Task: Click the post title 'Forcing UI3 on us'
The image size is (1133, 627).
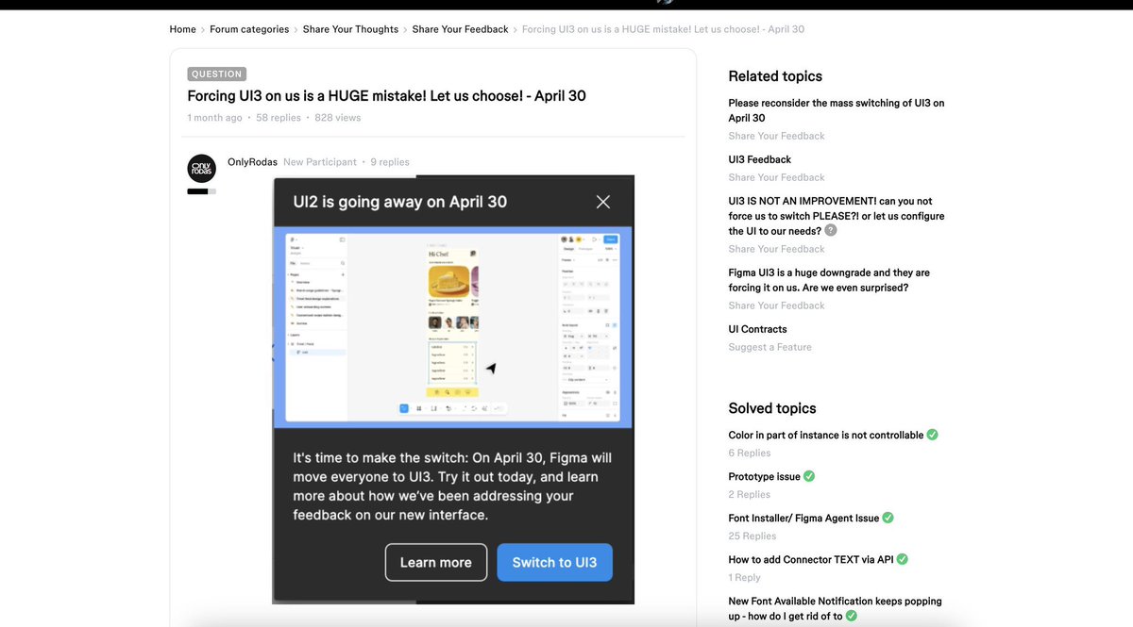Action: pos(387,96)
